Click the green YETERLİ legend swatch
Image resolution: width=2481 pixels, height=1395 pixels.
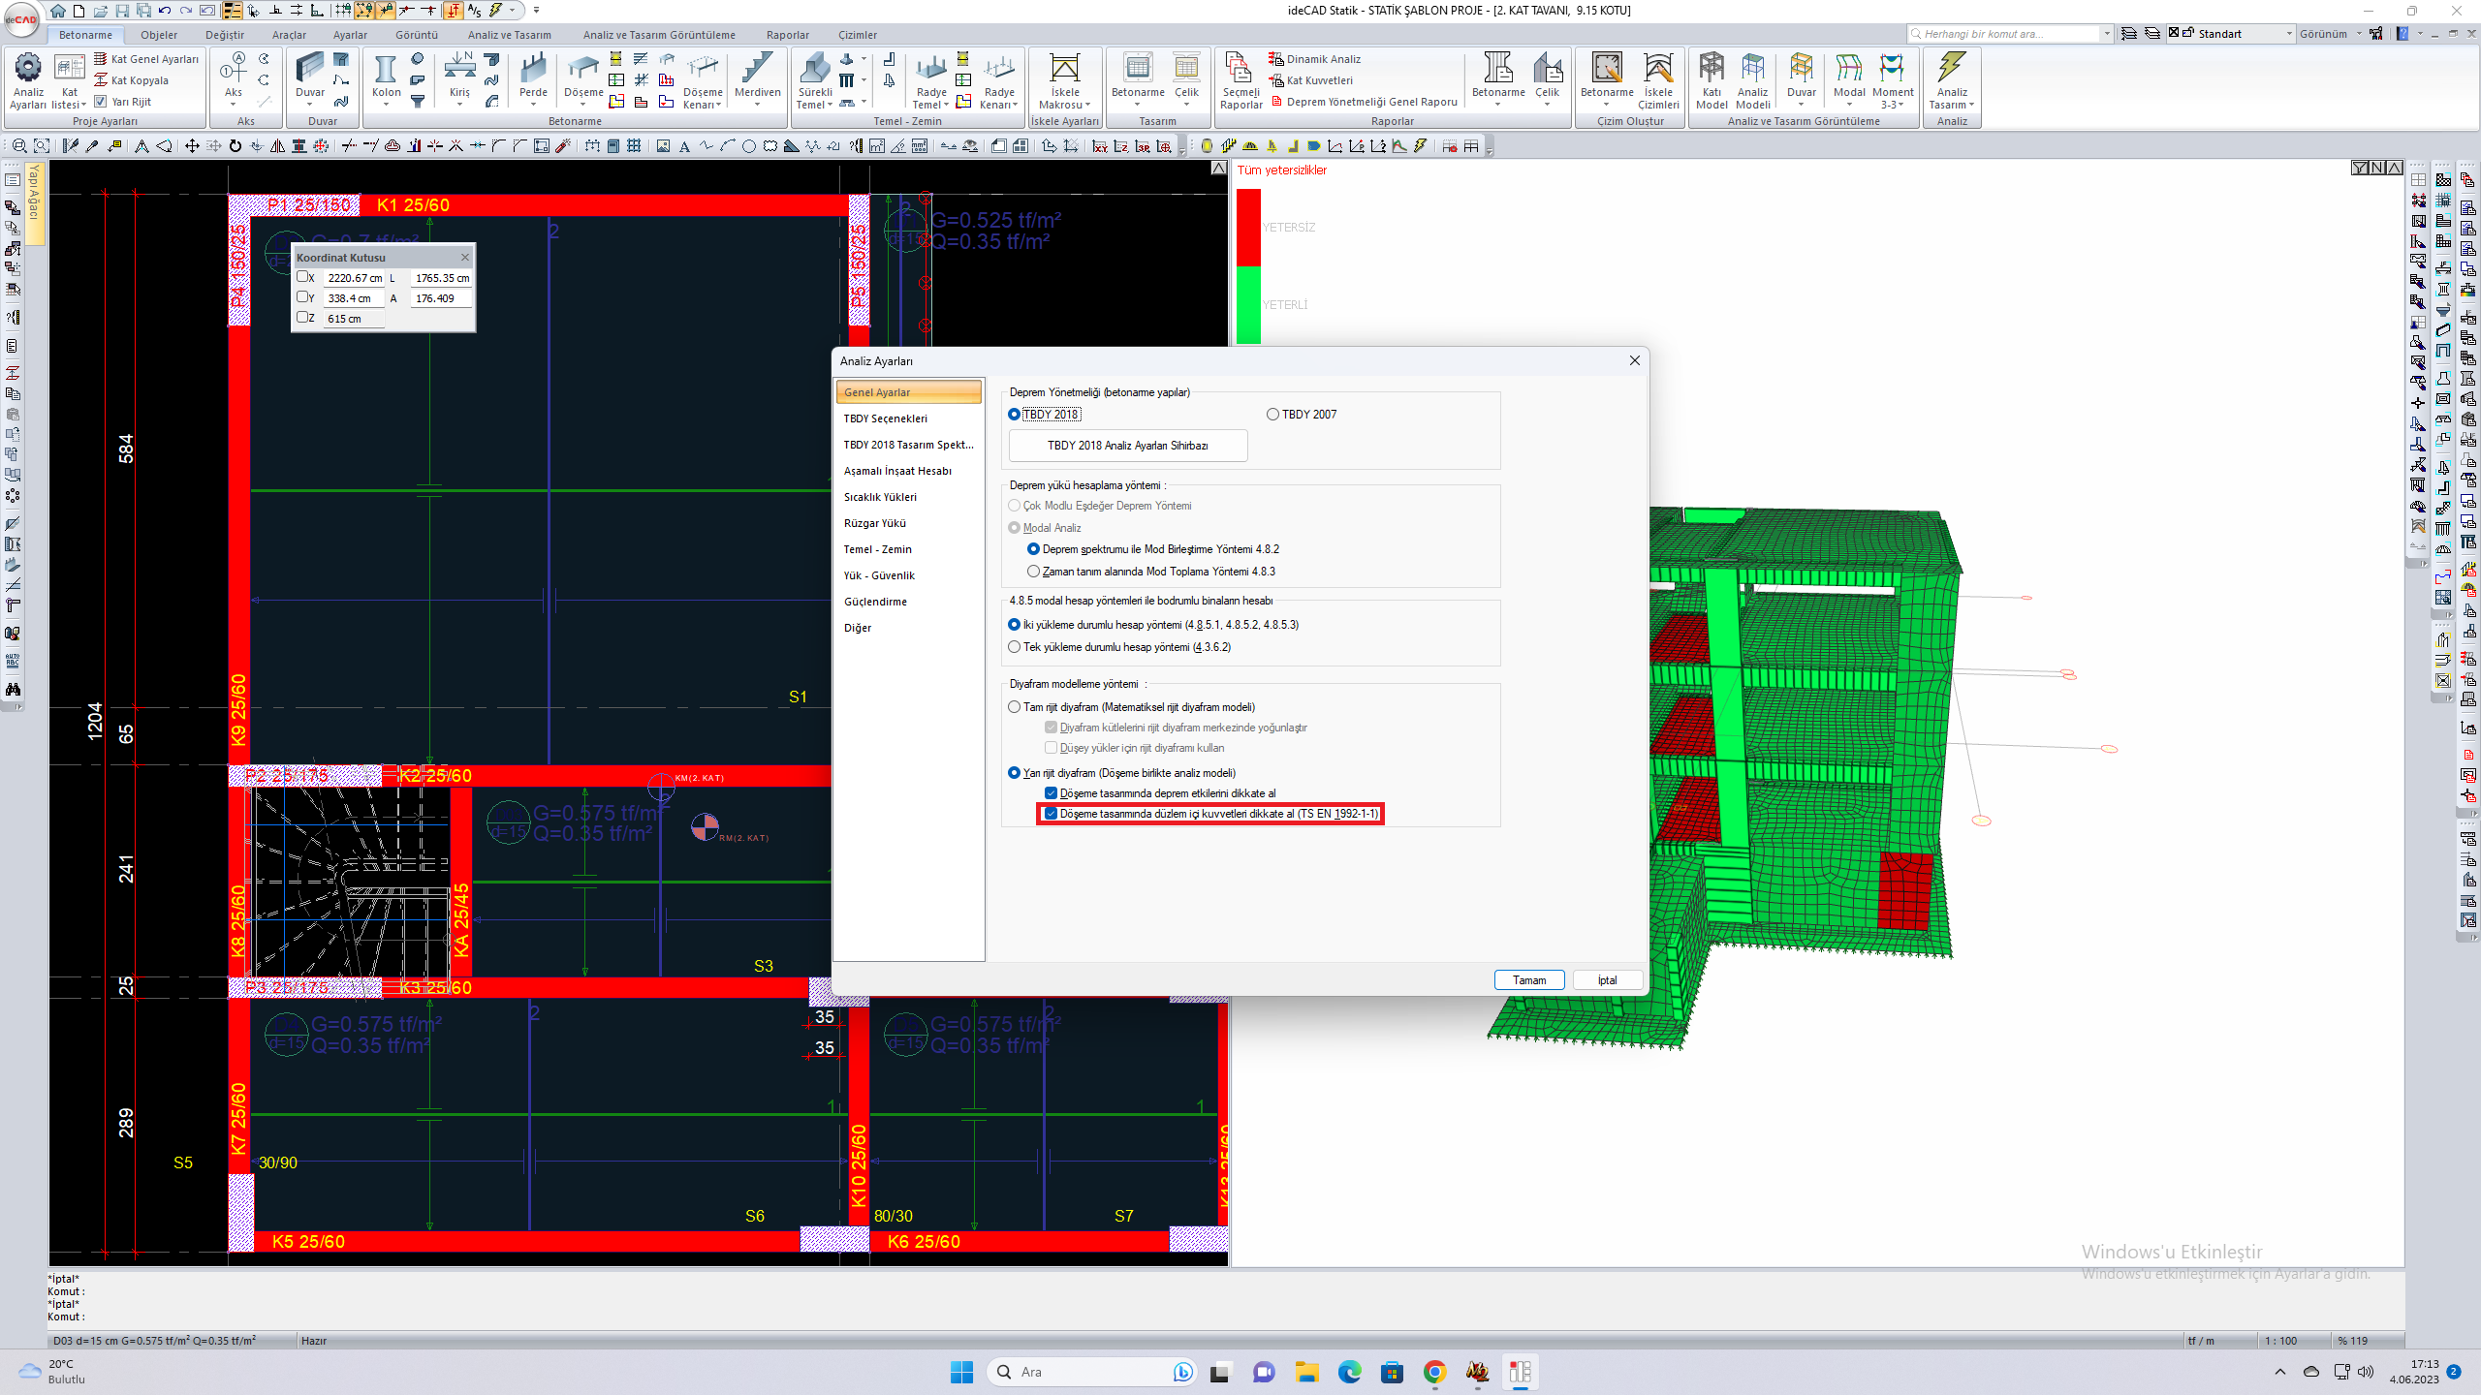[x=1248, y=305]
